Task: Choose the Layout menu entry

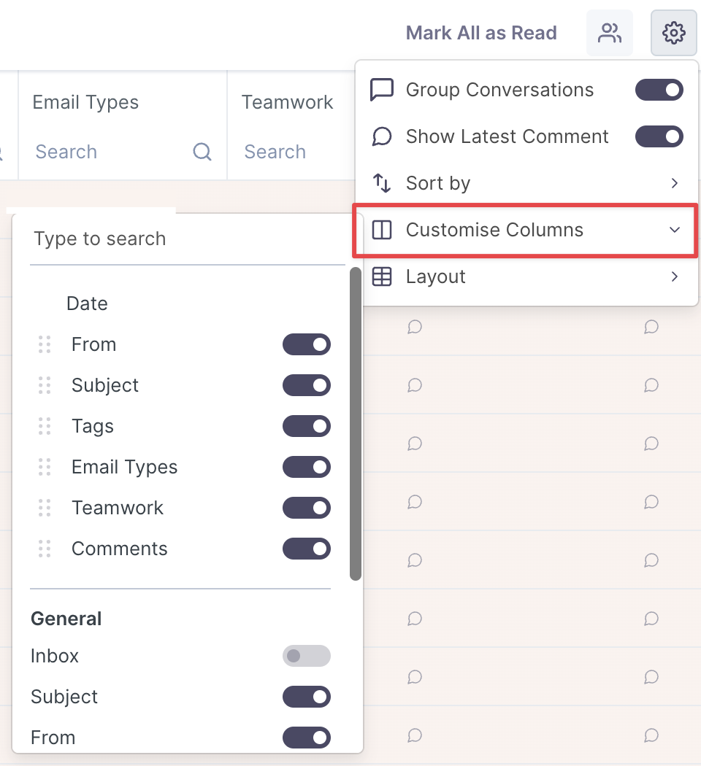Action: coord(436,276)
